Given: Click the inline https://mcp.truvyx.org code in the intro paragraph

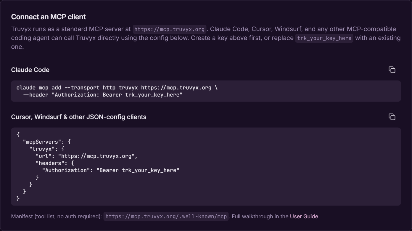Looking at the screenshot, I should pyautogui.click(x=170, y=29).
